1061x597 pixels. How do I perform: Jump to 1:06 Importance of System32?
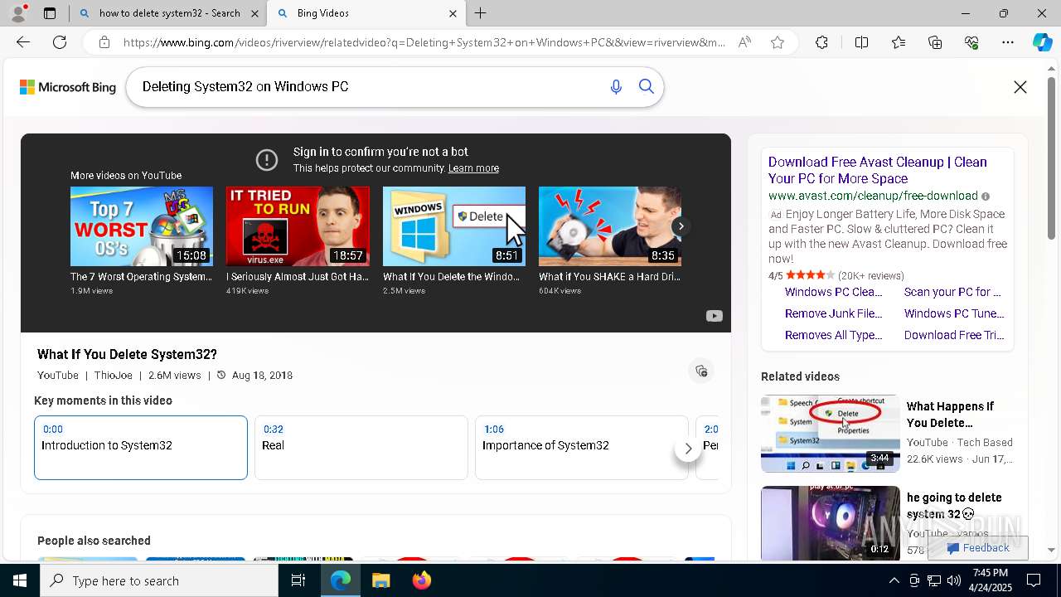[582, 448]
